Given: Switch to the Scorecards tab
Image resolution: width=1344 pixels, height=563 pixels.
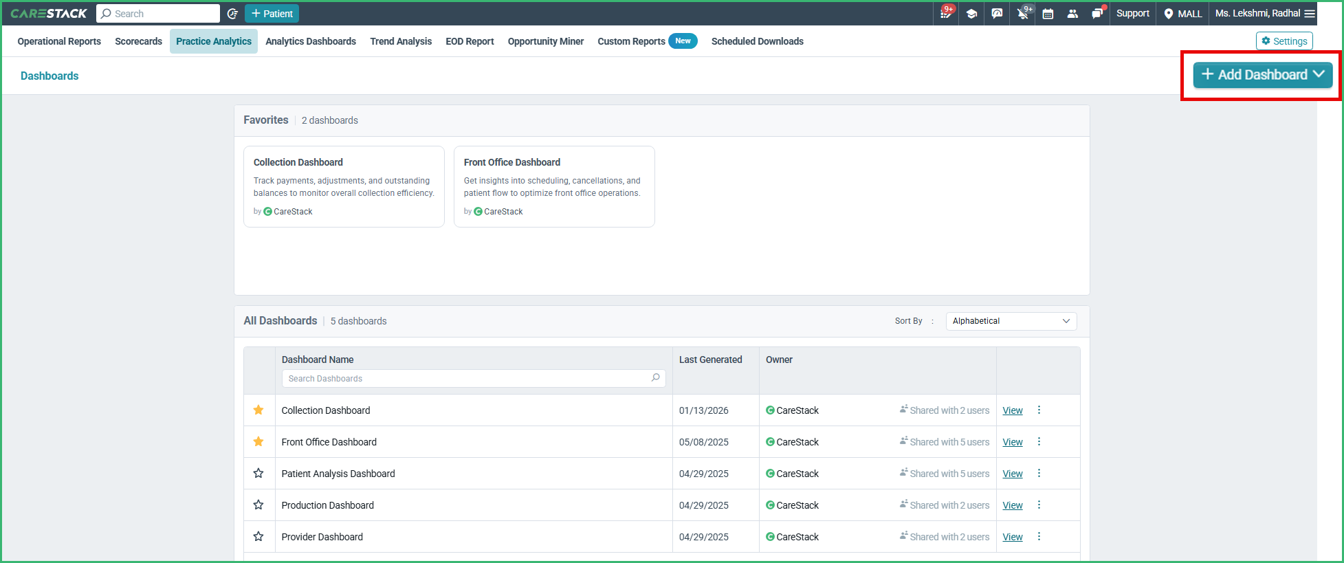Looking at the screenshot, I should pos(139,41).
